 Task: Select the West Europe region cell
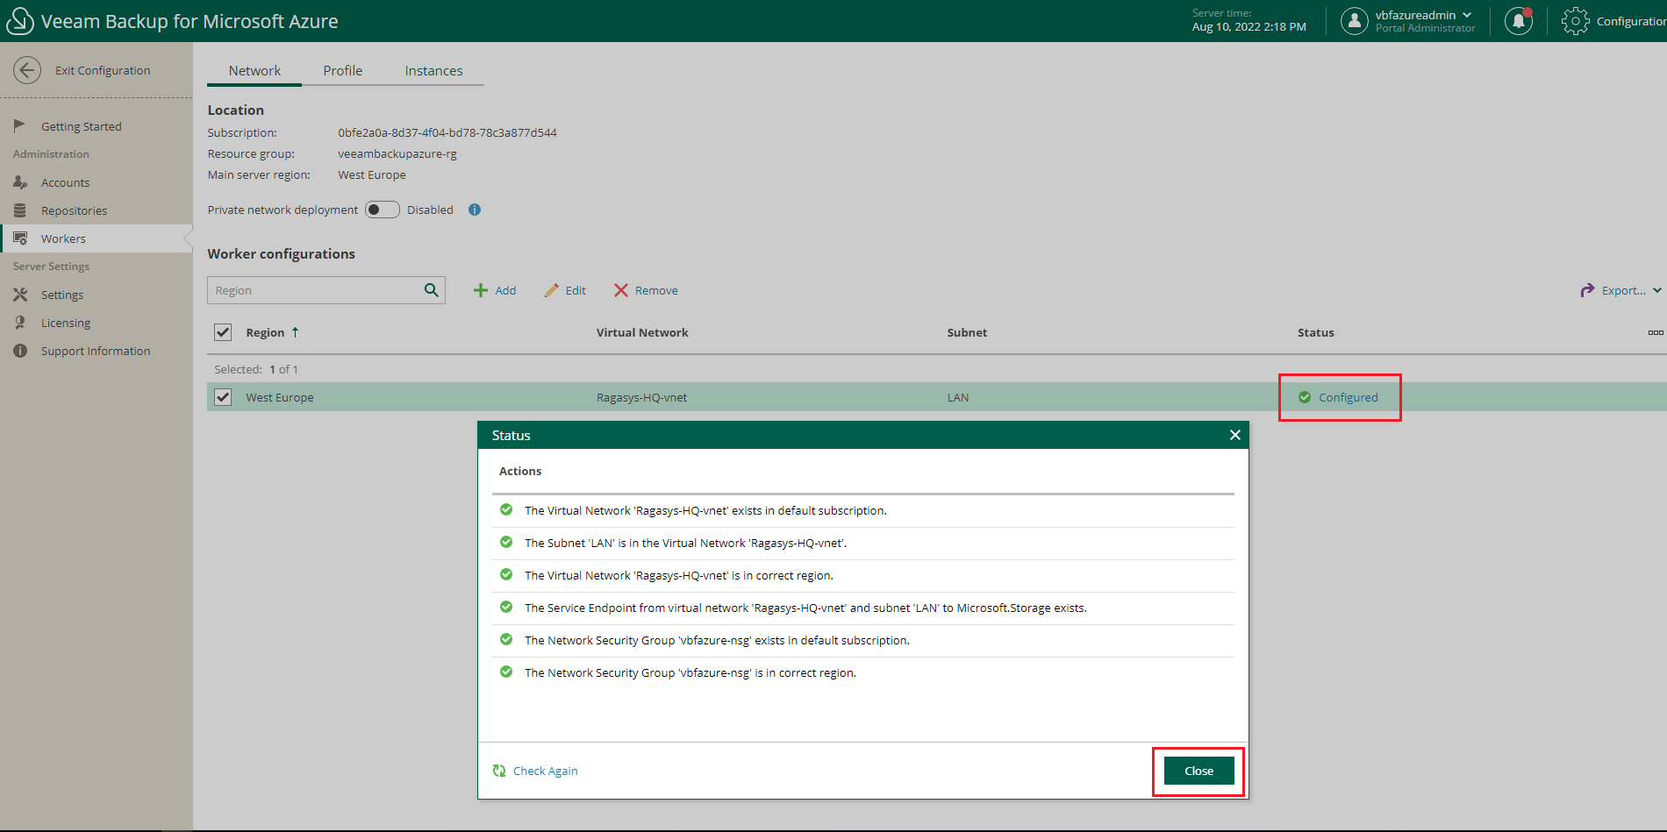[x=280, y=397]
